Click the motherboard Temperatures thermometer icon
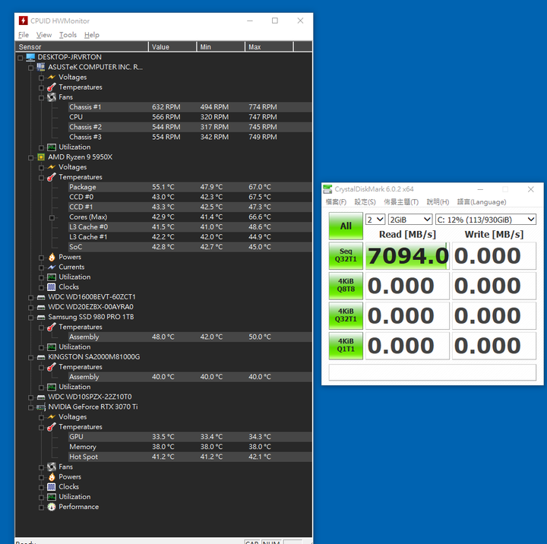547x544 pixels. click(x=52, y=87)
